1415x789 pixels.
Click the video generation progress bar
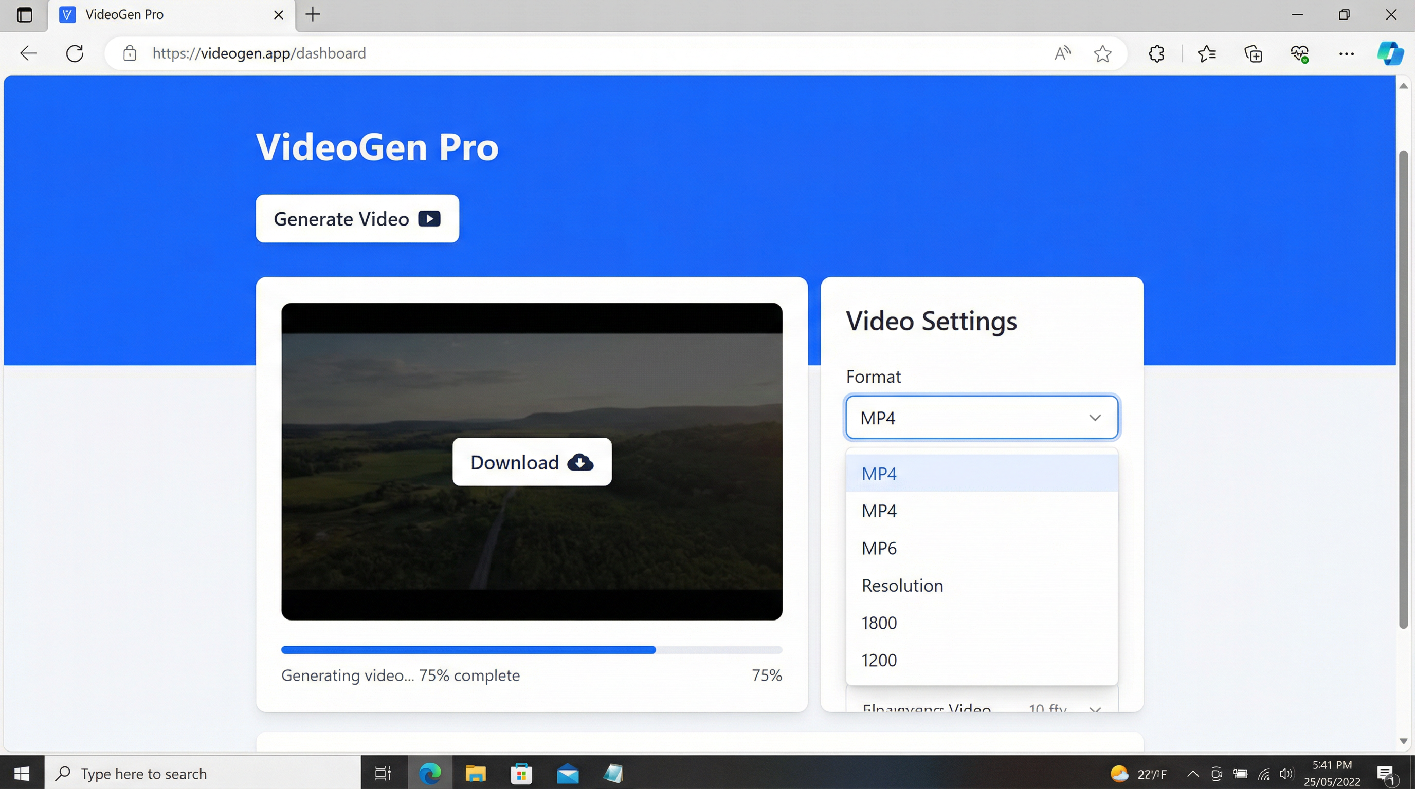(531, 650)
